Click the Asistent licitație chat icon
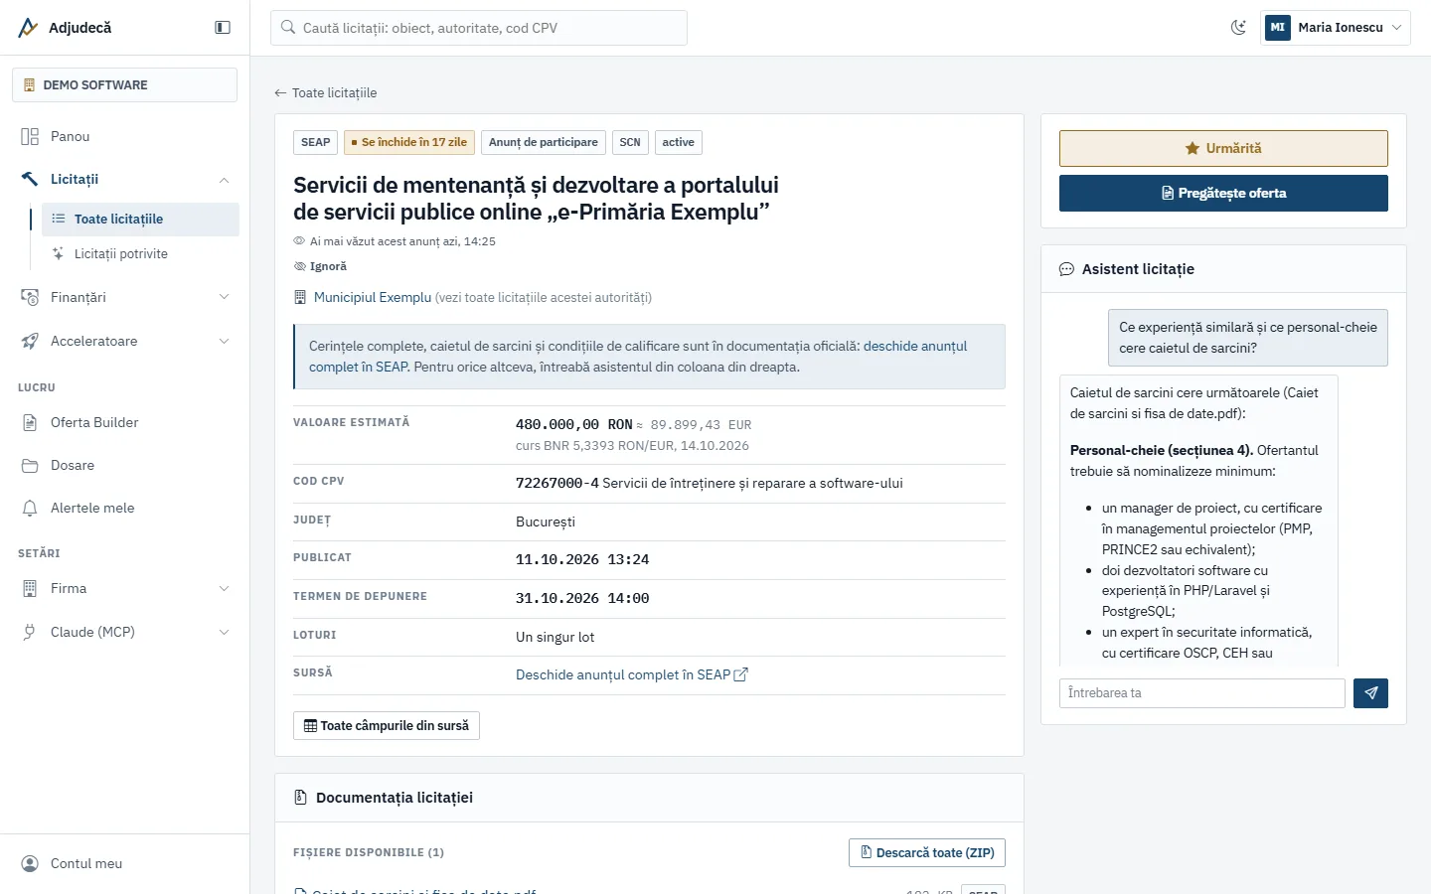Image resolution: width=1431 pixels, height=894 pixels. click(1066, 269)
